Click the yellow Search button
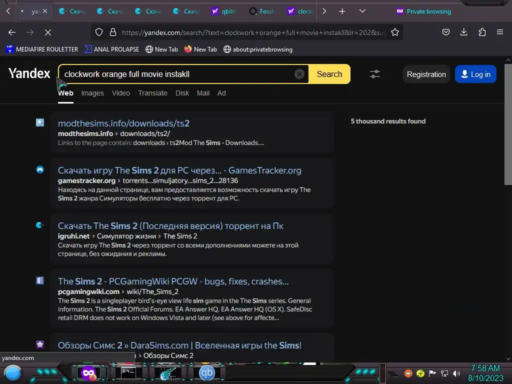Viewport: 512px width, 384px height. (x=329, y=74)
